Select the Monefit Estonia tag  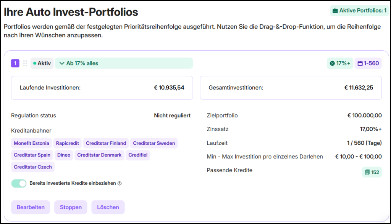[x=31, y=143]
